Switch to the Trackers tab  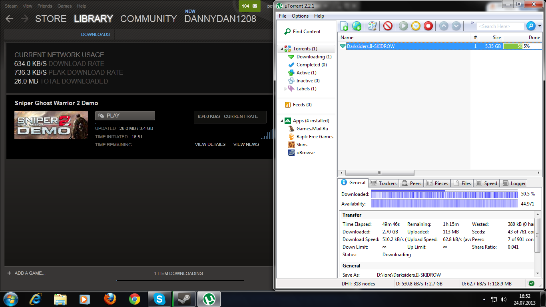(x=383, y=183)
